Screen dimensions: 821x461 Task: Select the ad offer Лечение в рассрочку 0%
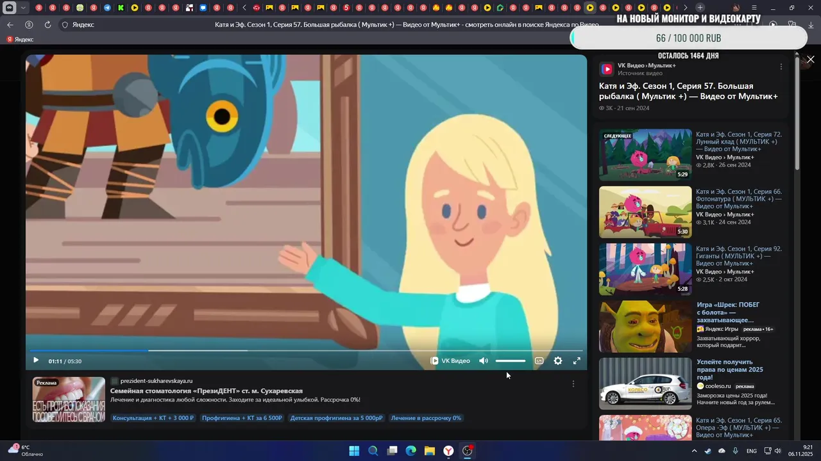click(x=426, y=418)
